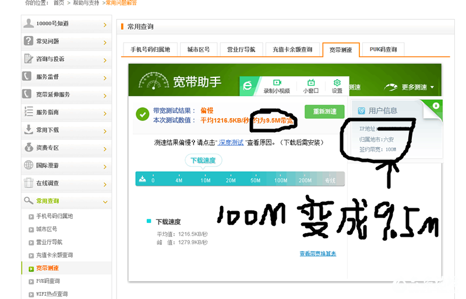The height and width of the screenshot is (299, 466).
Task: Open the 更多测速 dropdown
Action: 409,87
